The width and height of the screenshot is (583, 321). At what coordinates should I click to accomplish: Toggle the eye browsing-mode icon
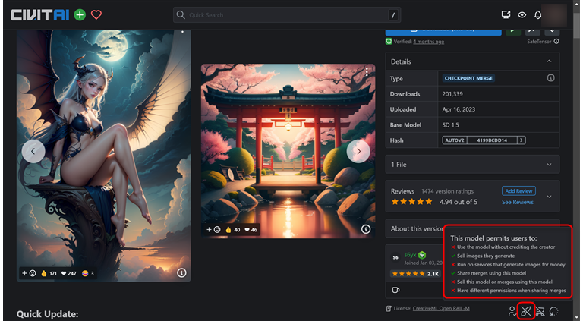click(522, 14)
